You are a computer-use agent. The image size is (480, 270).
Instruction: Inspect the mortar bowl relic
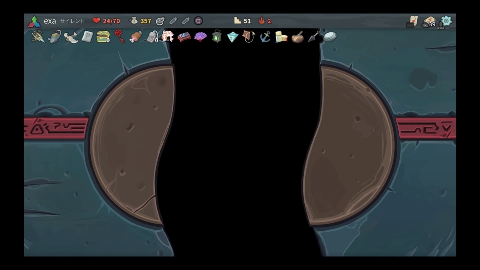click(x=298, y=37)
